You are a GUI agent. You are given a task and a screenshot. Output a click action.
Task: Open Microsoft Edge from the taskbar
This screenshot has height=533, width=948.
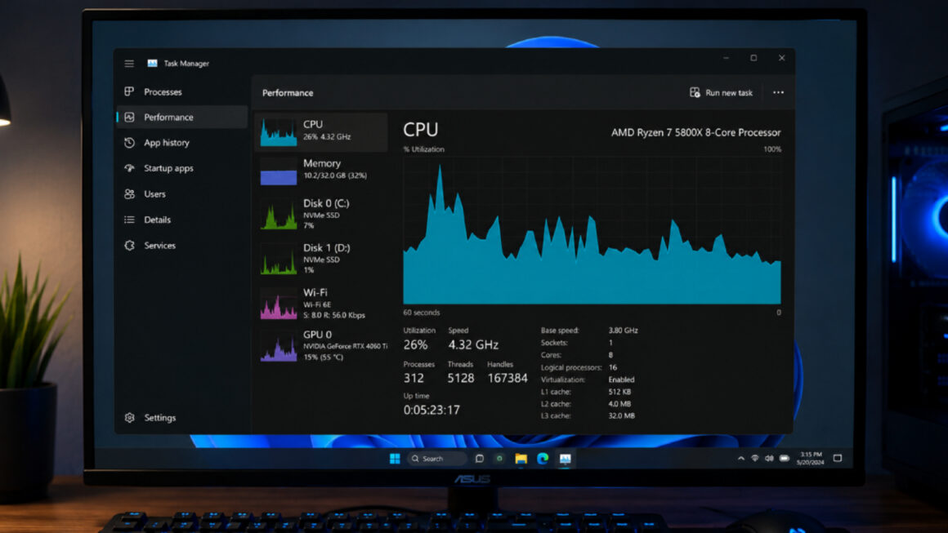[543, 459]
